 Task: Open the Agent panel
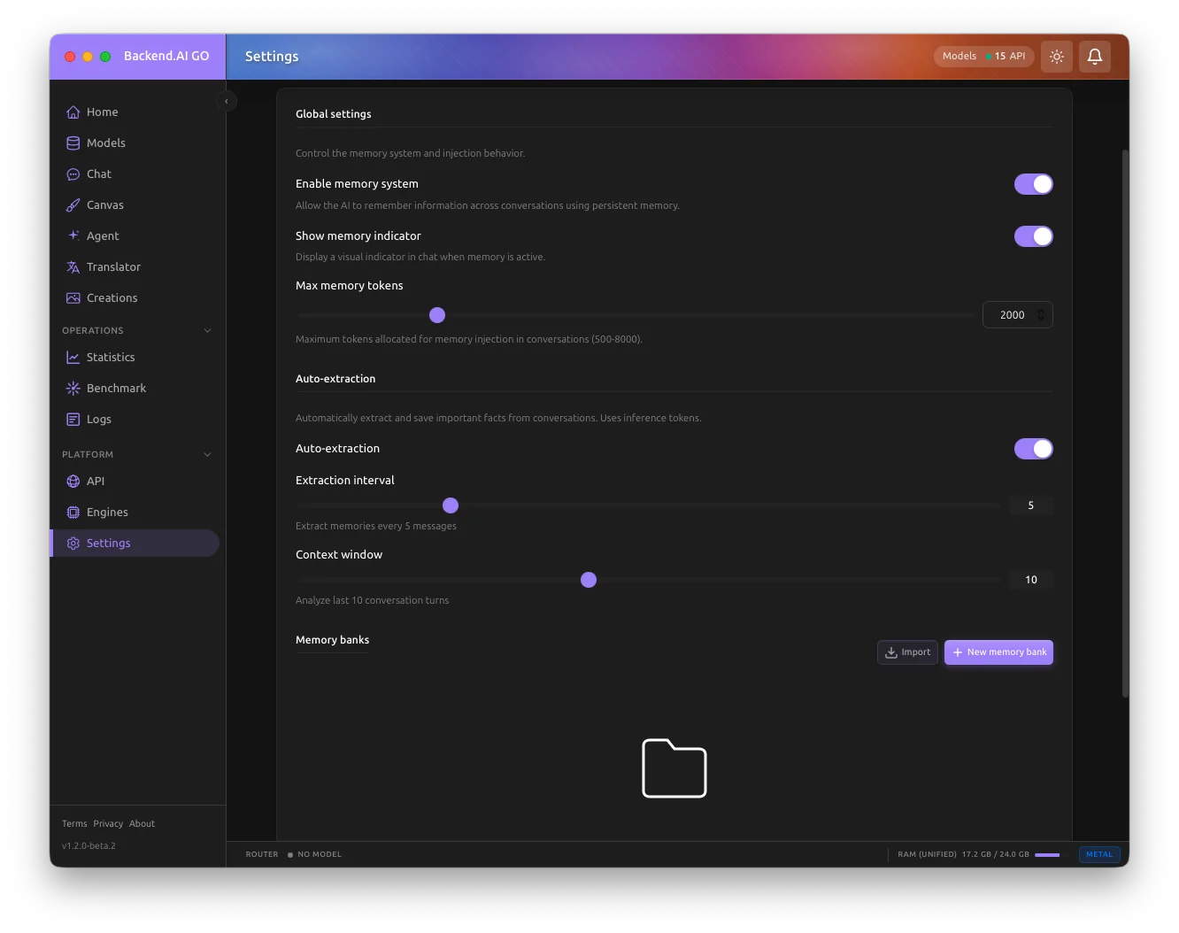102,235
